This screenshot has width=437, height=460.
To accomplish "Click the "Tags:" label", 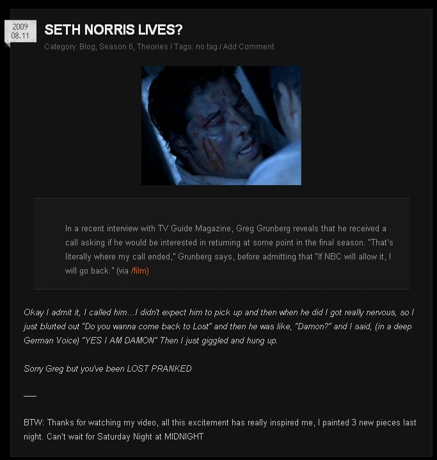I will pos(184,47).
